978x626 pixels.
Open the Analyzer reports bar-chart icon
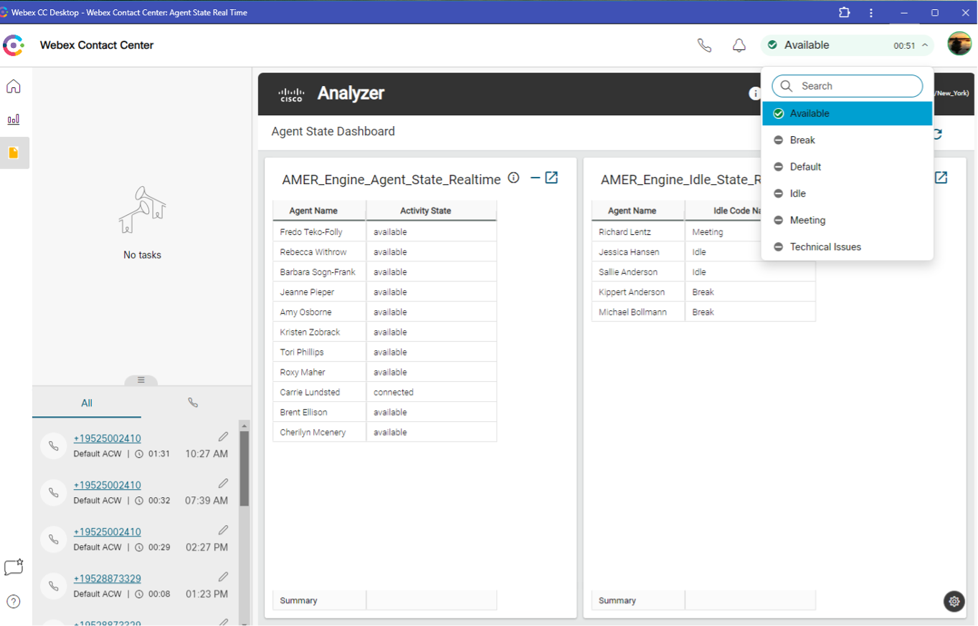point(14,120)
